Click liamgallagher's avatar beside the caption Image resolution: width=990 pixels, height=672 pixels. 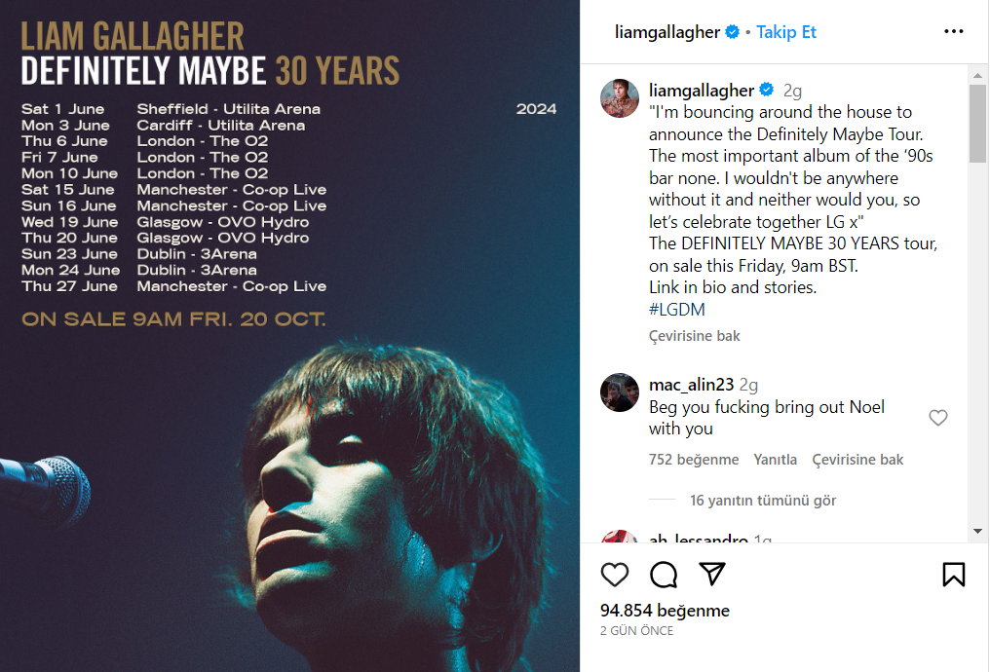620,98
